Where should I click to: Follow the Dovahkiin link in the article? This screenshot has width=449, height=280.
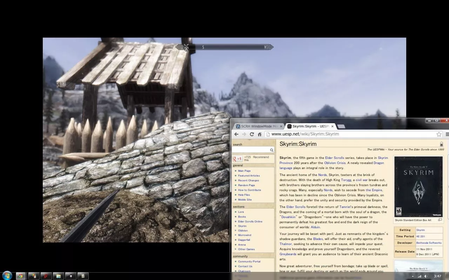289,217
